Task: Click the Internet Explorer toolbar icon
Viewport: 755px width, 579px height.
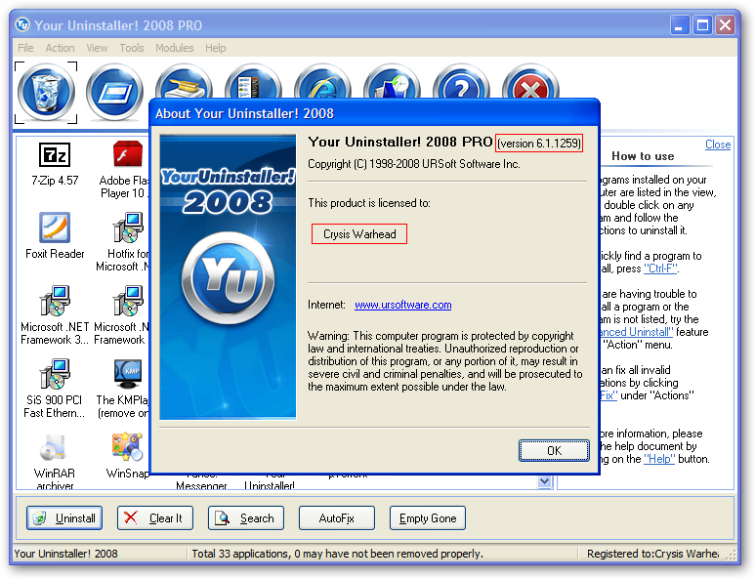Action: pyautogui.click(x=322, y=82)
